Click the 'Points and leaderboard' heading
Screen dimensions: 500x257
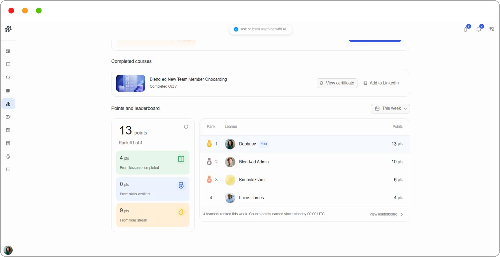point(135,109)
